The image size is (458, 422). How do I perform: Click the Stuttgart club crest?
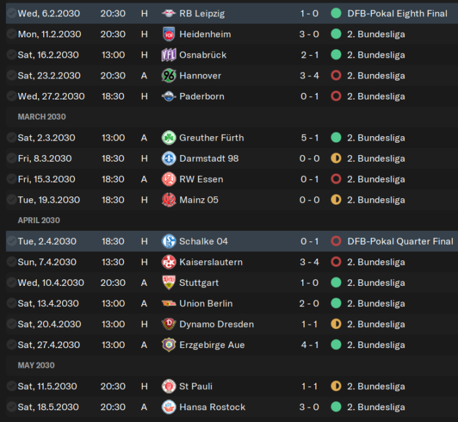coord(169,283)
